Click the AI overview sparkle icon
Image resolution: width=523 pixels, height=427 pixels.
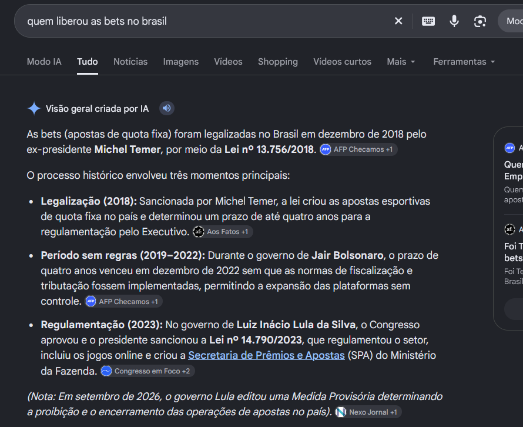coord(34,108)
